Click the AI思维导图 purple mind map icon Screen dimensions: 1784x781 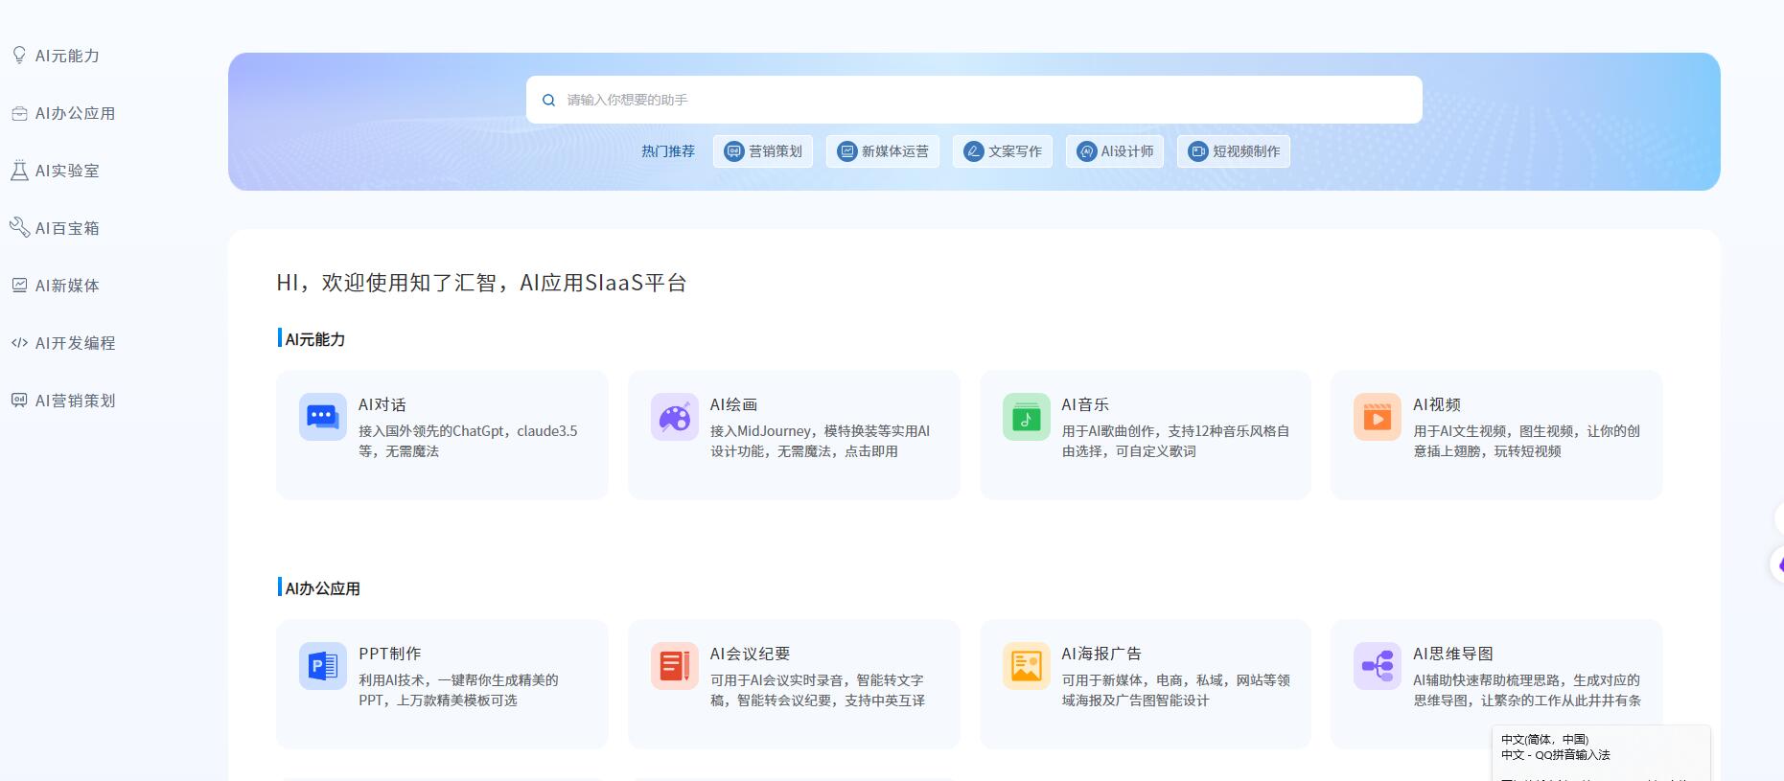coord(1377,666)
